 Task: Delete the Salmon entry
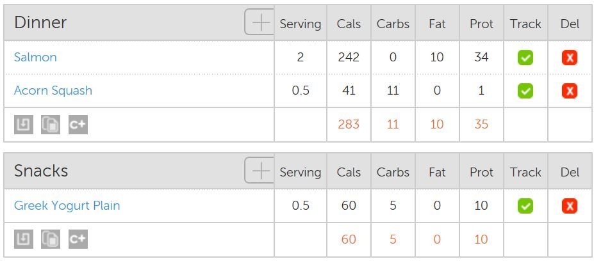570,58
